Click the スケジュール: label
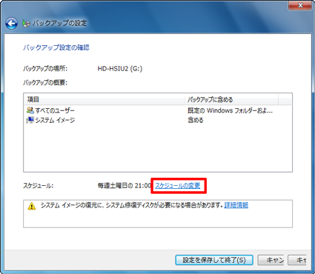 point(39,186)
